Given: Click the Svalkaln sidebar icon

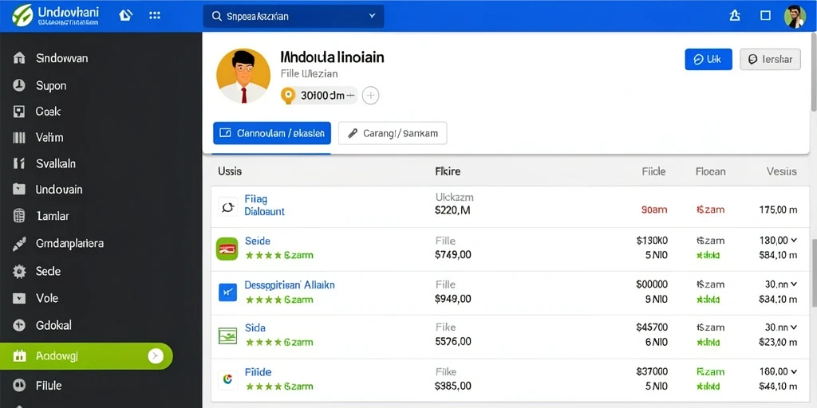Looking at the screenshot, I should [19, 163].
